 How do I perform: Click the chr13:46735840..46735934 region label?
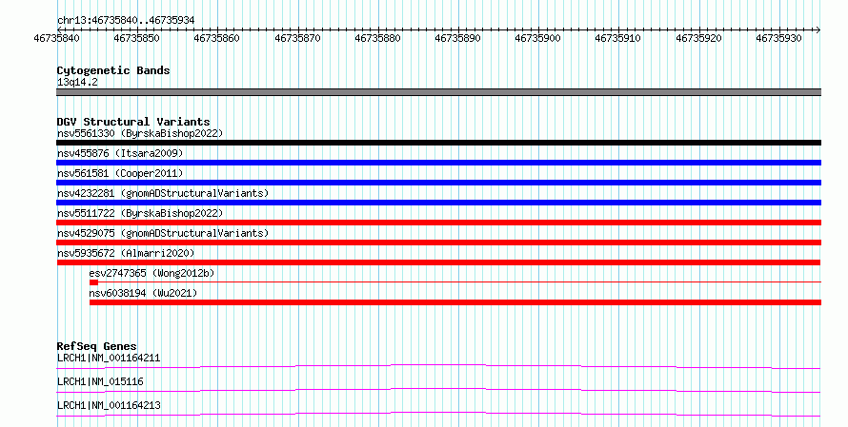pos(126,21)
